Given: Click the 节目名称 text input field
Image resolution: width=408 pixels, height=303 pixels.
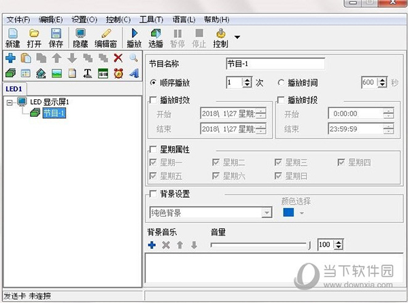Looking at the screenshot, I should pos(275,65).
